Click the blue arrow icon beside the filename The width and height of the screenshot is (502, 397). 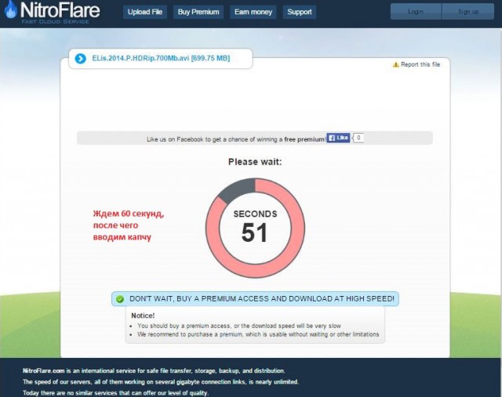tap(81, 59)
